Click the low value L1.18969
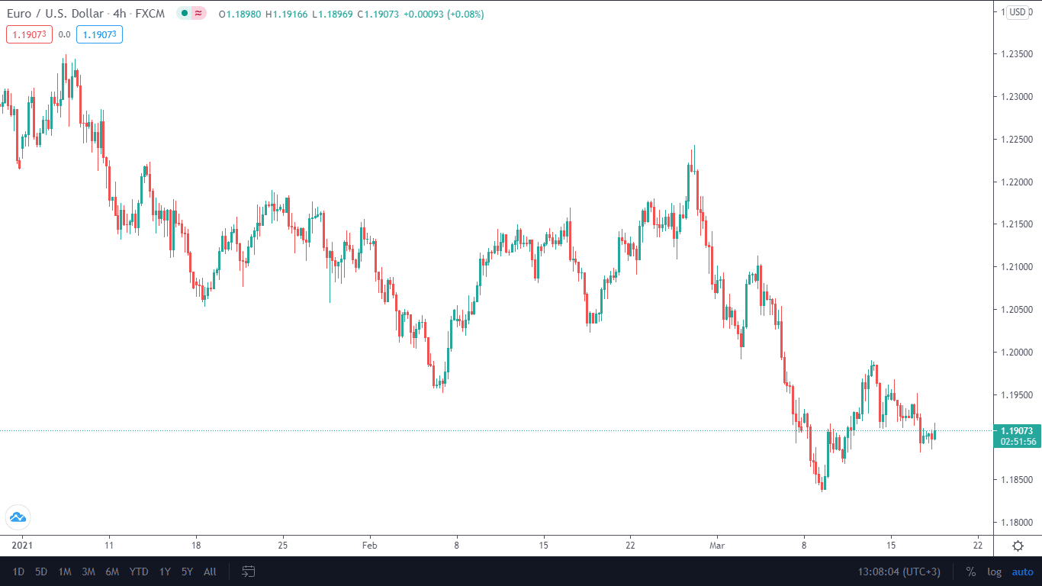The image size is (1042, 586). click(x=333, y=14)
